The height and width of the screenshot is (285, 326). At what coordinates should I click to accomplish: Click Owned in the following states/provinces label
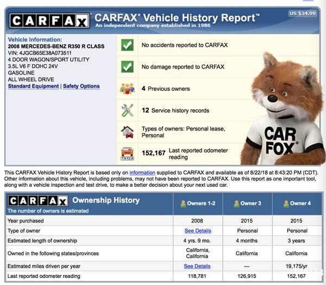pos(53,253)
